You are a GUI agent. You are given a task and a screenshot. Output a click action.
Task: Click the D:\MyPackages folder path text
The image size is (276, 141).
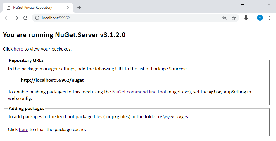tap(173, 117)
